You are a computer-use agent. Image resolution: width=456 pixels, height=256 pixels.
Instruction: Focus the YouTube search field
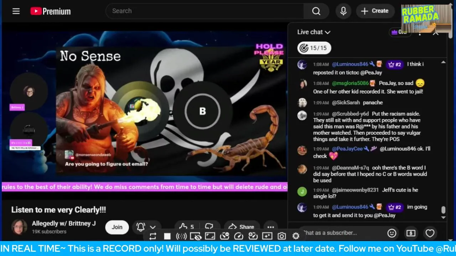[205, 11]
